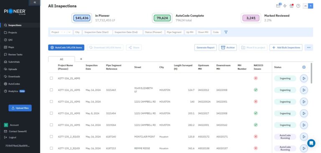Select checkbox for segment 3221454 row

coord(51,113)
